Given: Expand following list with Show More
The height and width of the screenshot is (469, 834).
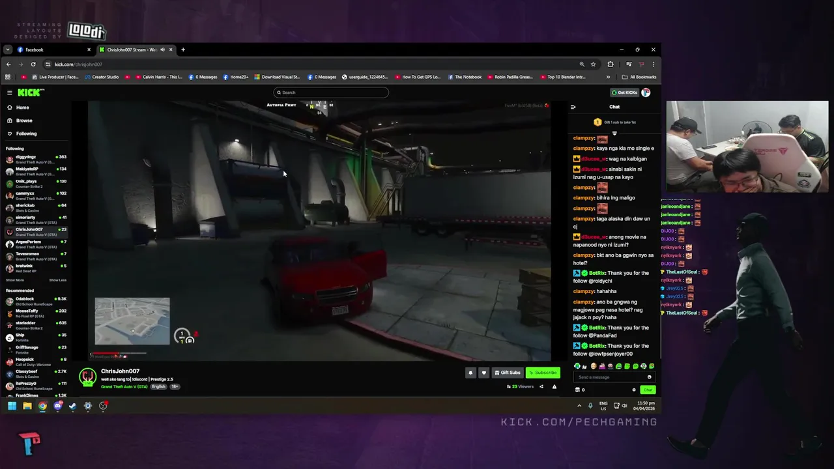Looking at the screenshot, I should (15, 280).
